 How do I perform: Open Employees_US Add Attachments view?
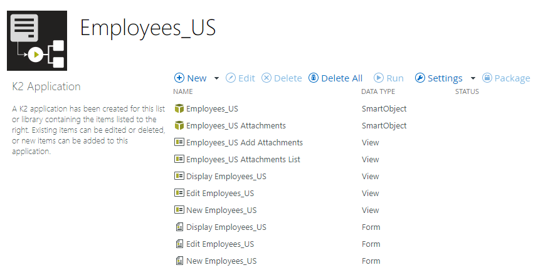[244, 143]
